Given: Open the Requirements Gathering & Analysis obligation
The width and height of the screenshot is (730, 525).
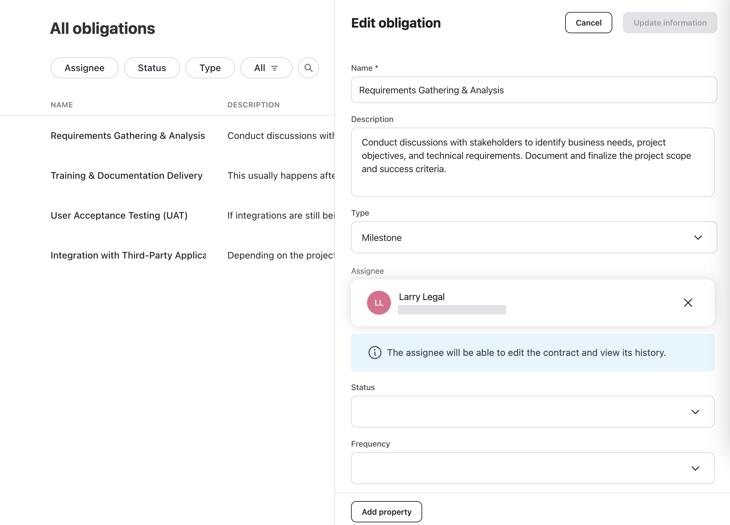Looking at the screenshot, I should click(128, 136).
